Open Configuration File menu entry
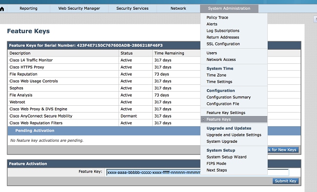The width and height of the screenshot is (317, 192). point(223,104)
